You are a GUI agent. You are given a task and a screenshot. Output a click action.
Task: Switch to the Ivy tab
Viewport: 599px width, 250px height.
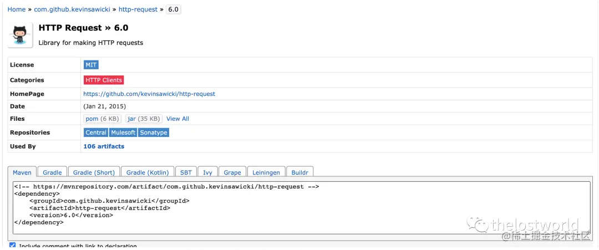pyautogui.click(x=207, y=172)
